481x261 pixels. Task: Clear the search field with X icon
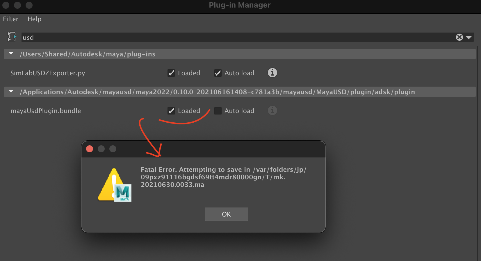(459, 37)
